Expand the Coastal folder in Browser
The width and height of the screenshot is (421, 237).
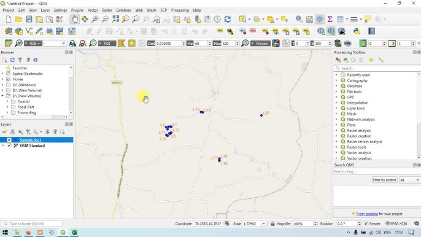7,101
